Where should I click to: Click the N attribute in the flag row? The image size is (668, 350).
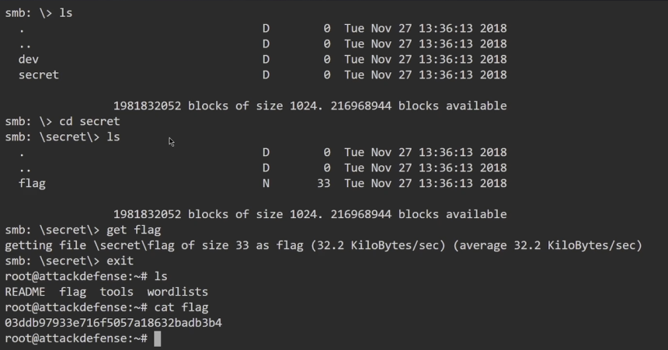266,183
